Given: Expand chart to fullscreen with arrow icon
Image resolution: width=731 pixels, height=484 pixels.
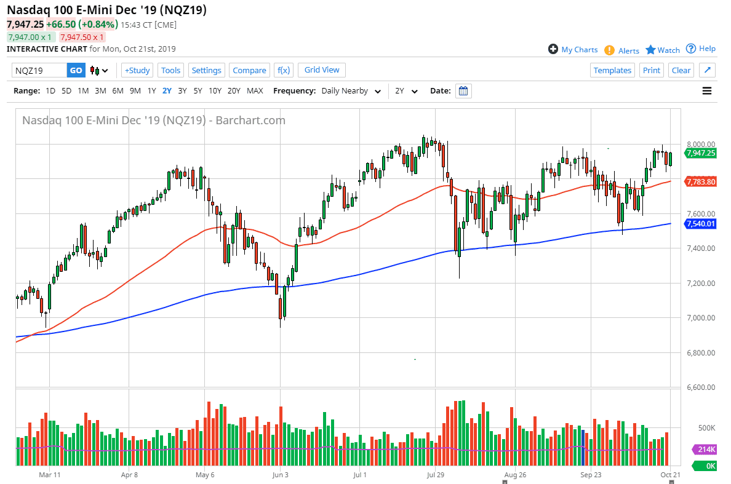Looking at the screenshot, I should (x=708, y=70).
